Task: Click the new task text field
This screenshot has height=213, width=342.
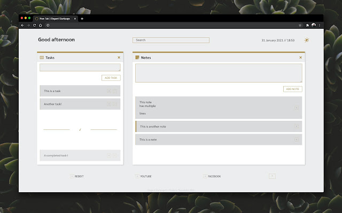Action: pos(80,68)
